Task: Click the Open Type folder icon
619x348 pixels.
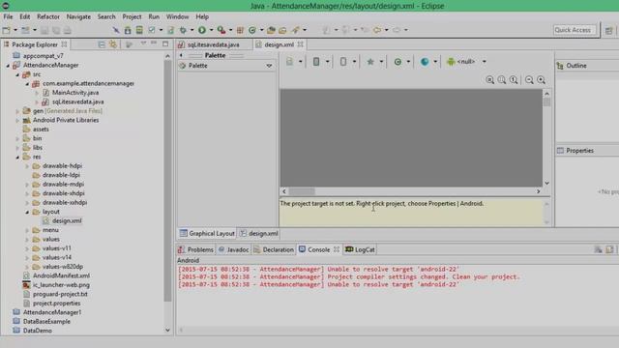Action: (271, 30)
